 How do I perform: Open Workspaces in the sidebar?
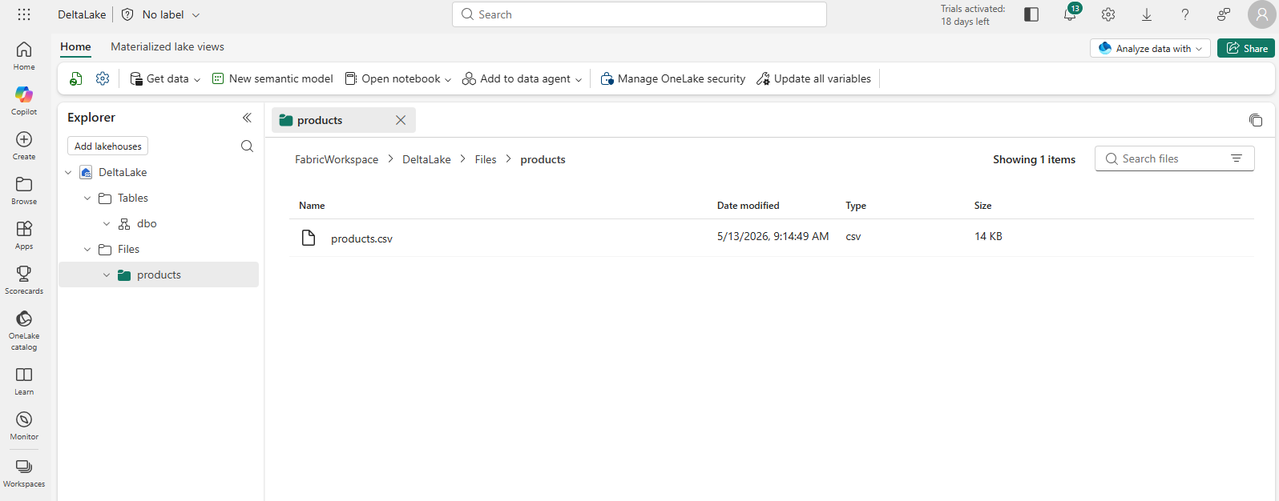(x=24, y=473)
